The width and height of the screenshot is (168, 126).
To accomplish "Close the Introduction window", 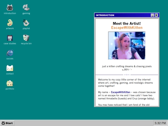I will coord(156,15).
